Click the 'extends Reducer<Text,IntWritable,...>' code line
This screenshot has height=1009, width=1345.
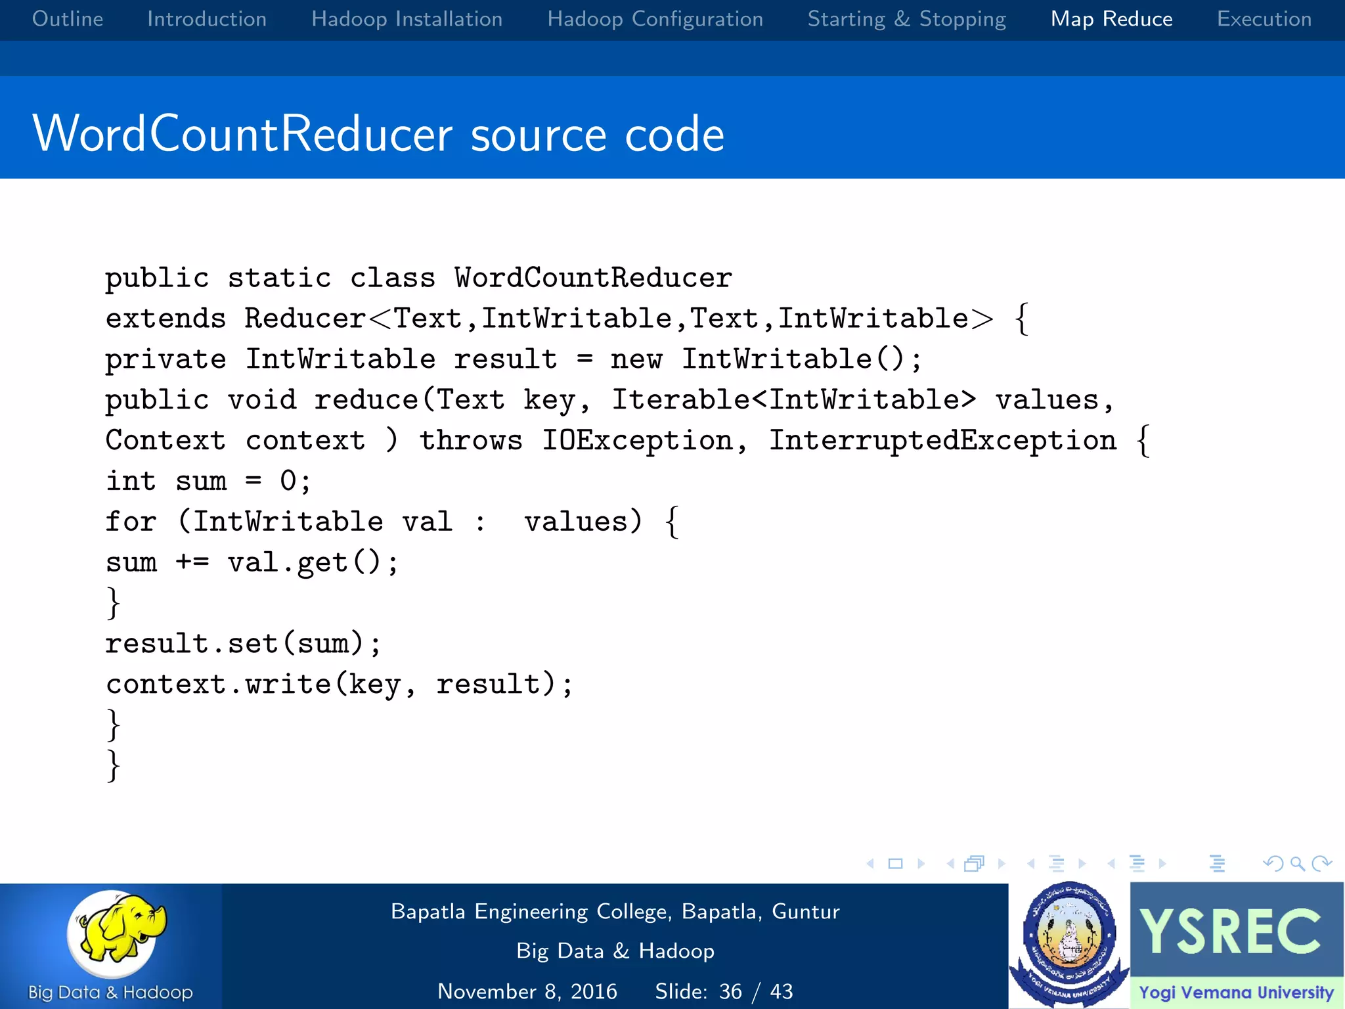coord(567,319)
